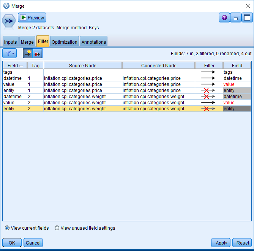Click the greyed entity output of tag 1 row

pyautogui.click(x=237, y=91)
